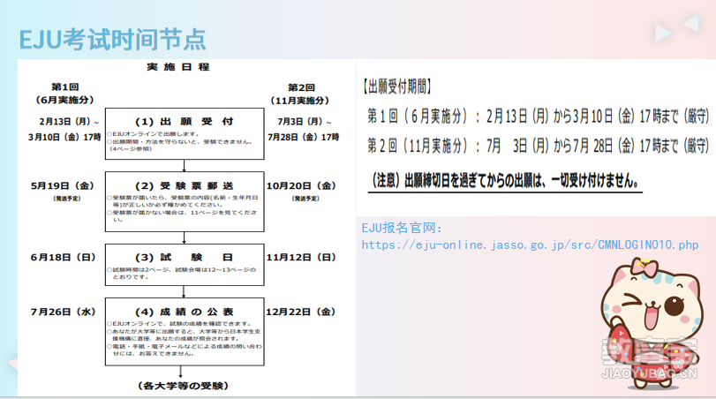Select the (4) 成績の公表 step box
This screenshot has height=399, width=716.
point(185,330)
